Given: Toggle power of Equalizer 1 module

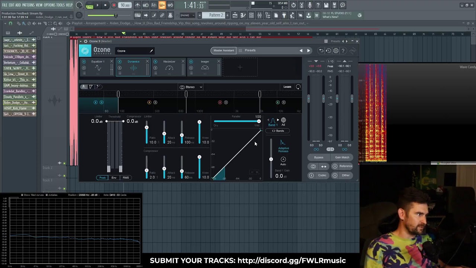Looking at the screenshot, I should click(84, 61).
